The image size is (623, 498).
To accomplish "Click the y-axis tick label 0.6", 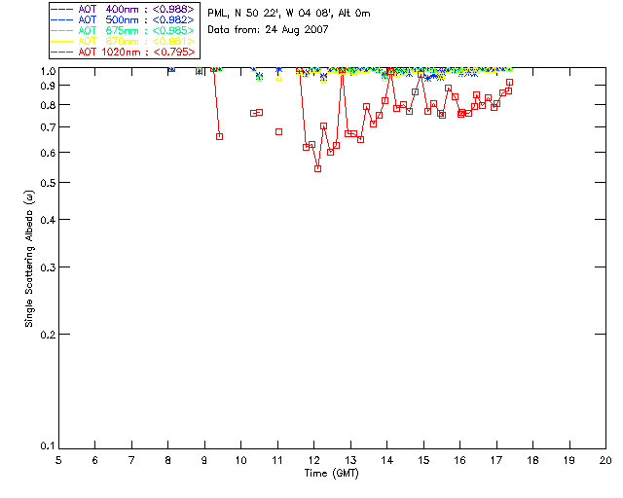I will pos(48,153).
